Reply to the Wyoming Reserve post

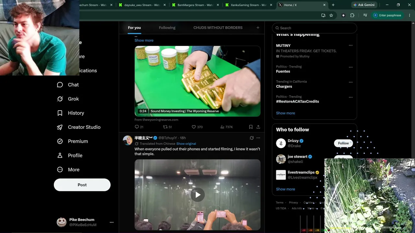coord(139,127)
